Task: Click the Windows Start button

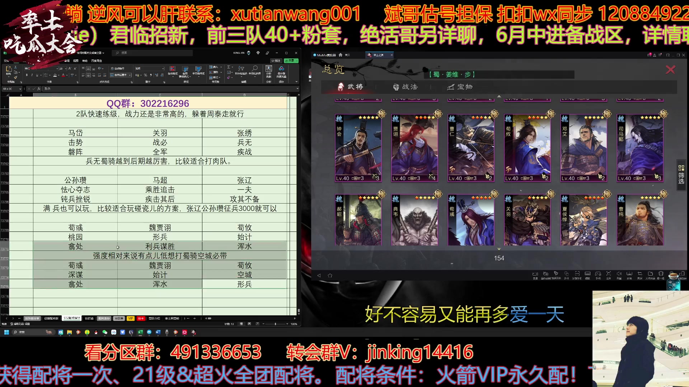Action: (x=6, y=332)
